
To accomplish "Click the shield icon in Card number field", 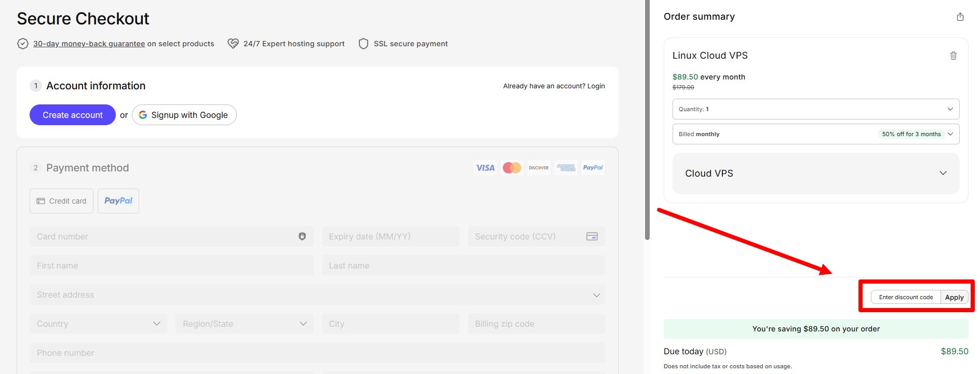I will tap(302, 236).
